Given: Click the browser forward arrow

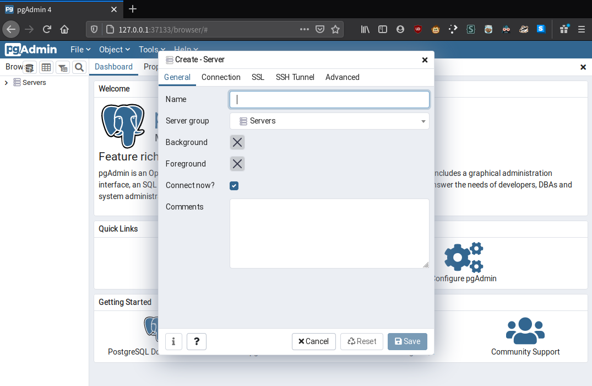Looking at the screenshot, I should point(29,29).
